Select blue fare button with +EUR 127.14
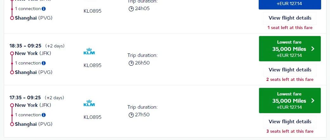The image size is (330, 140). 290,4
